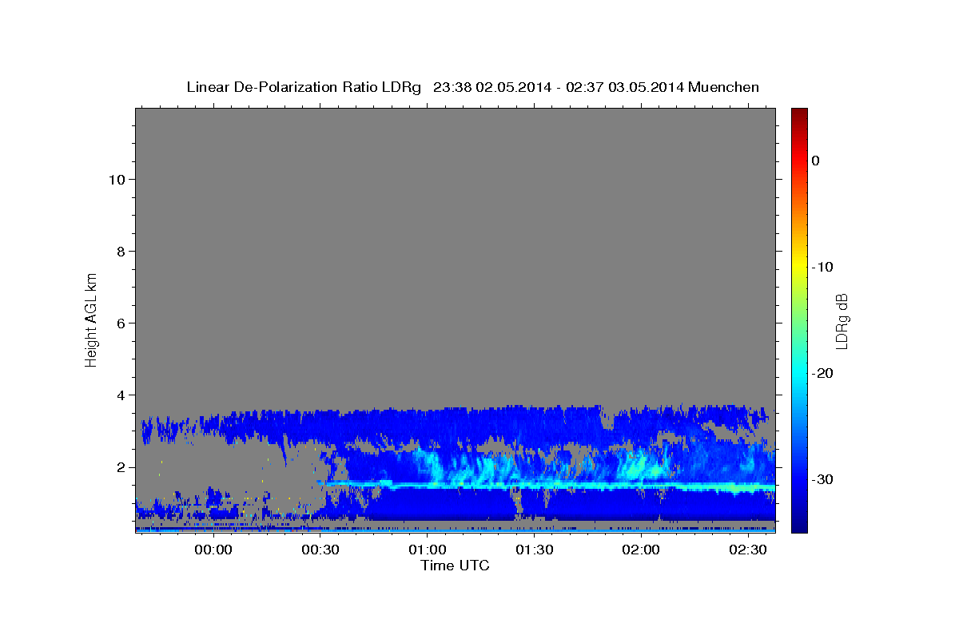Click the height label 6 on y-axis
Viewport: 959px width, 639px height.
pos(121,323)
